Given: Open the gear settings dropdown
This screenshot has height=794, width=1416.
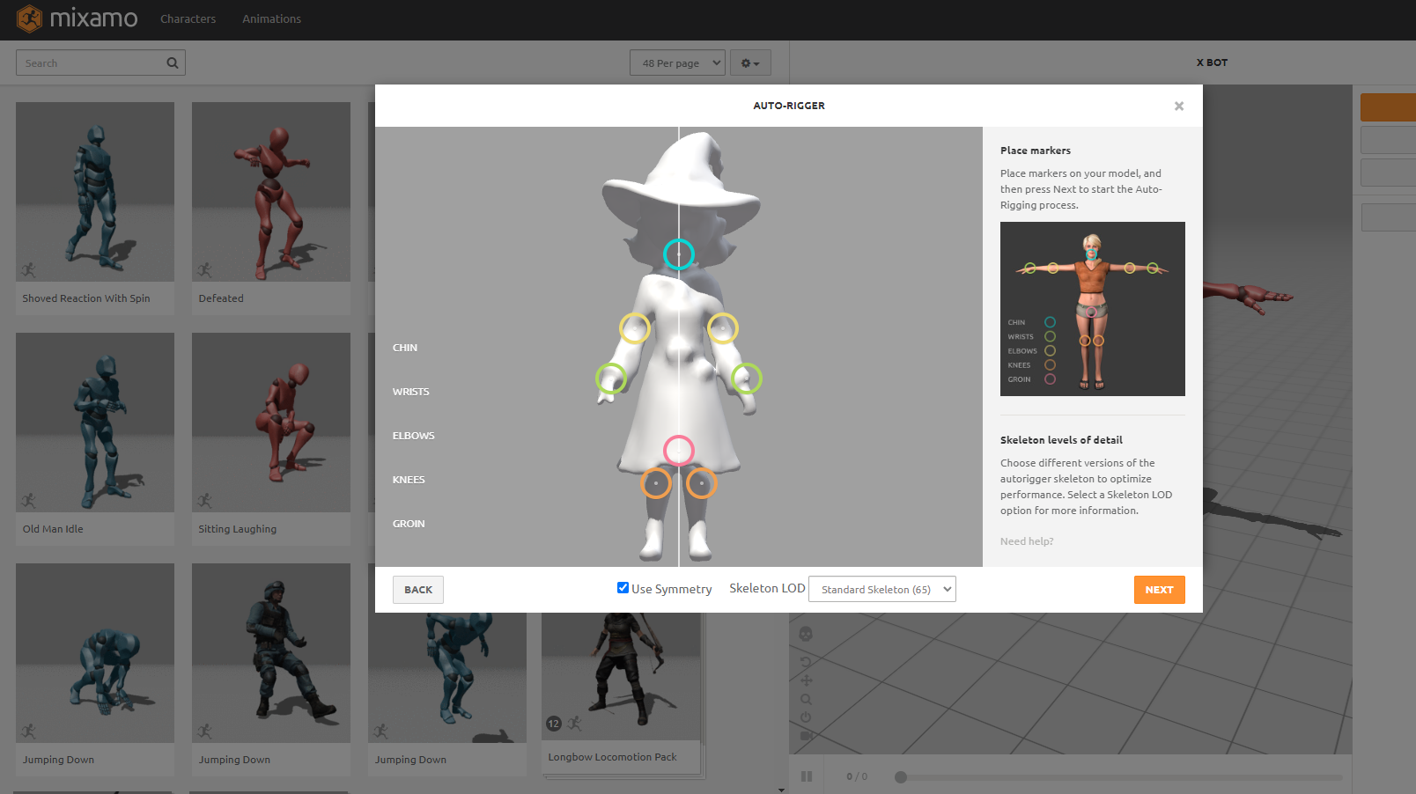Looking at the screenshot, I should (x=750, y=62).
